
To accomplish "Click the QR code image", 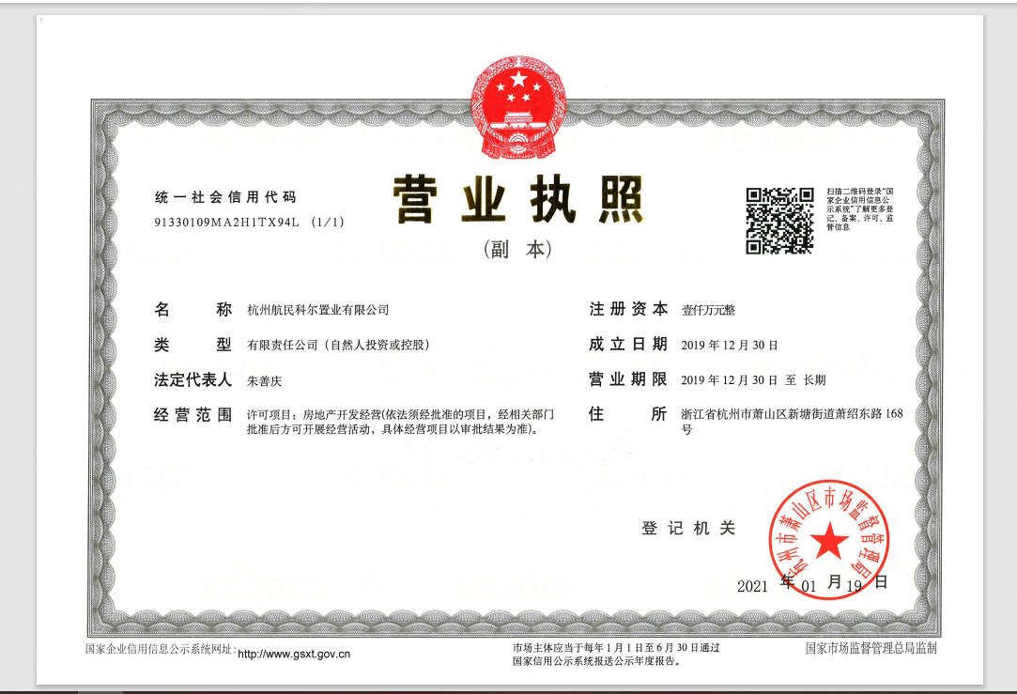I will click(x=779, y=221).
